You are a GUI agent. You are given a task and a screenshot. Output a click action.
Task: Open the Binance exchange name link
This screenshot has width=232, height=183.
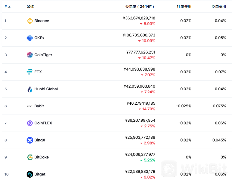(42, 21)
